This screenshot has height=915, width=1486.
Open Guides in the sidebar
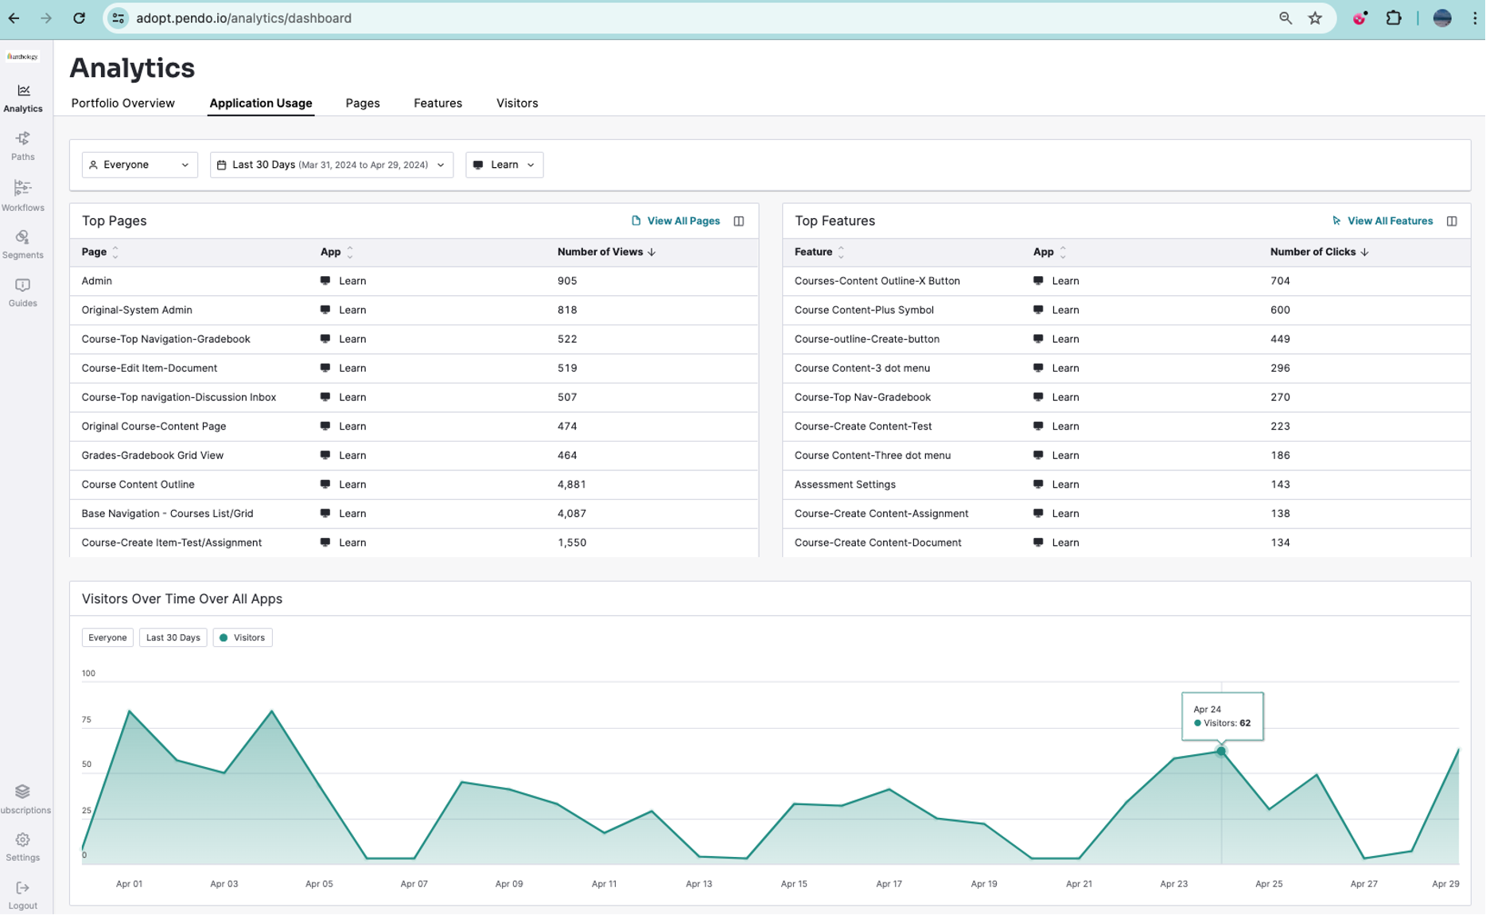tap(22, 292)
